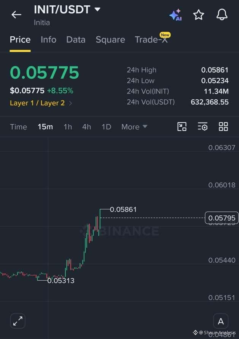Screen dimensions: 239x339
Task: Open the four-square grid layout icon
Action: point(223,126)
